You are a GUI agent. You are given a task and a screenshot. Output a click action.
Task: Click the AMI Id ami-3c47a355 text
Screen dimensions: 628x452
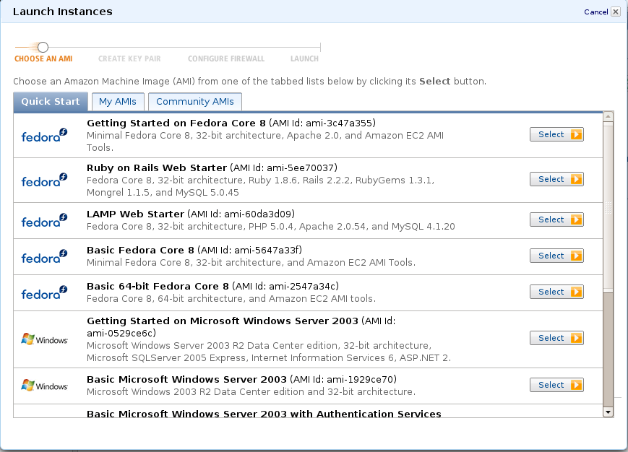point(322,123)
